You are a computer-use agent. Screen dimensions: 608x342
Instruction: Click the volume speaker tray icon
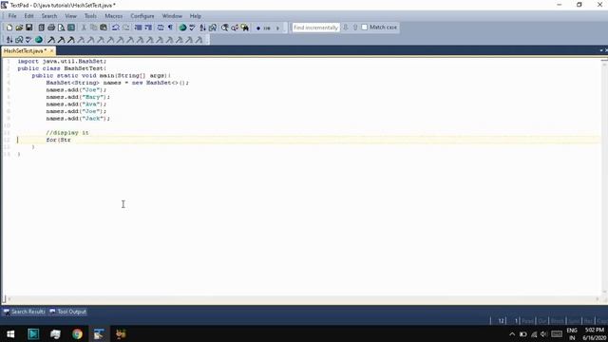[x=544, y=333]
